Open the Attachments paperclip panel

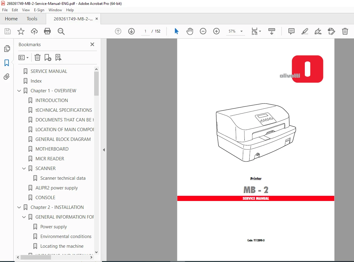point(7,77)
